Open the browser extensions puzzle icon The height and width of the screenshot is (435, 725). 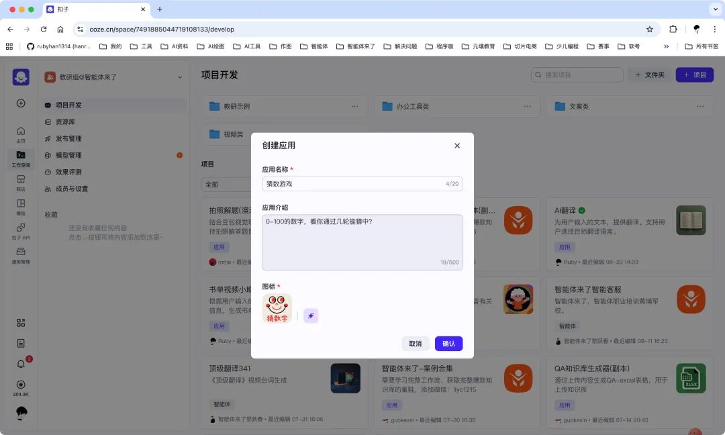[673, 29]
